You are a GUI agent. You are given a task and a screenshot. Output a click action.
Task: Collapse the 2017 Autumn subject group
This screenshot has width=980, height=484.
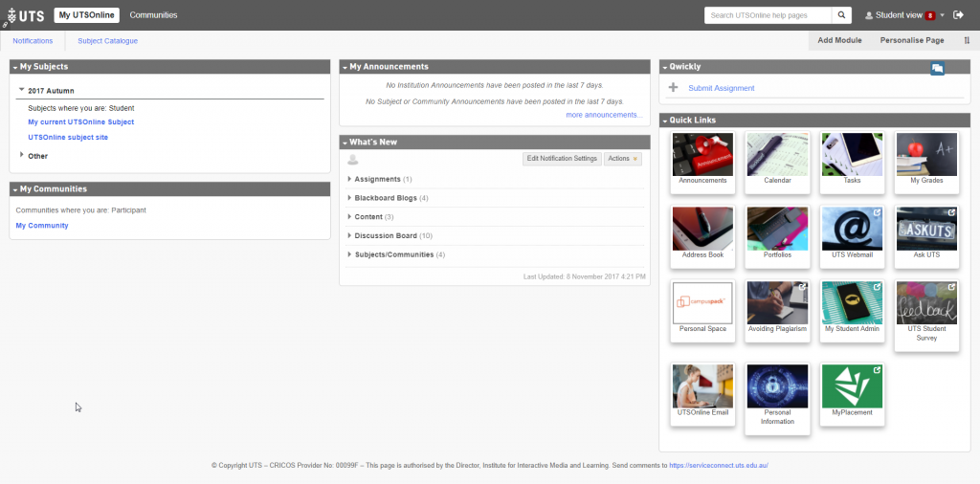(x=22, y=90)
